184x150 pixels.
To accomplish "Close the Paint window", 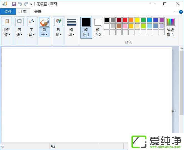I will point(178,4).
